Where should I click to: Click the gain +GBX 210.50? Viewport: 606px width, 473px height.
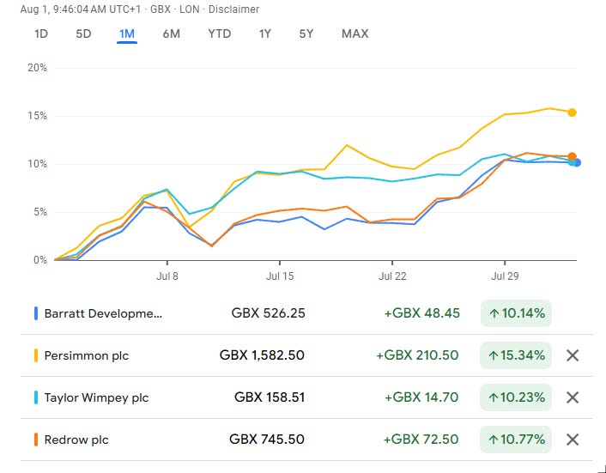(x=417, y=355)
